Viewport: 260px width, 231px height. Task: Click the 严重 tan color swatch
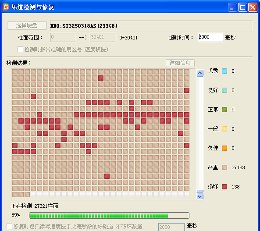(x=224, y=167)
